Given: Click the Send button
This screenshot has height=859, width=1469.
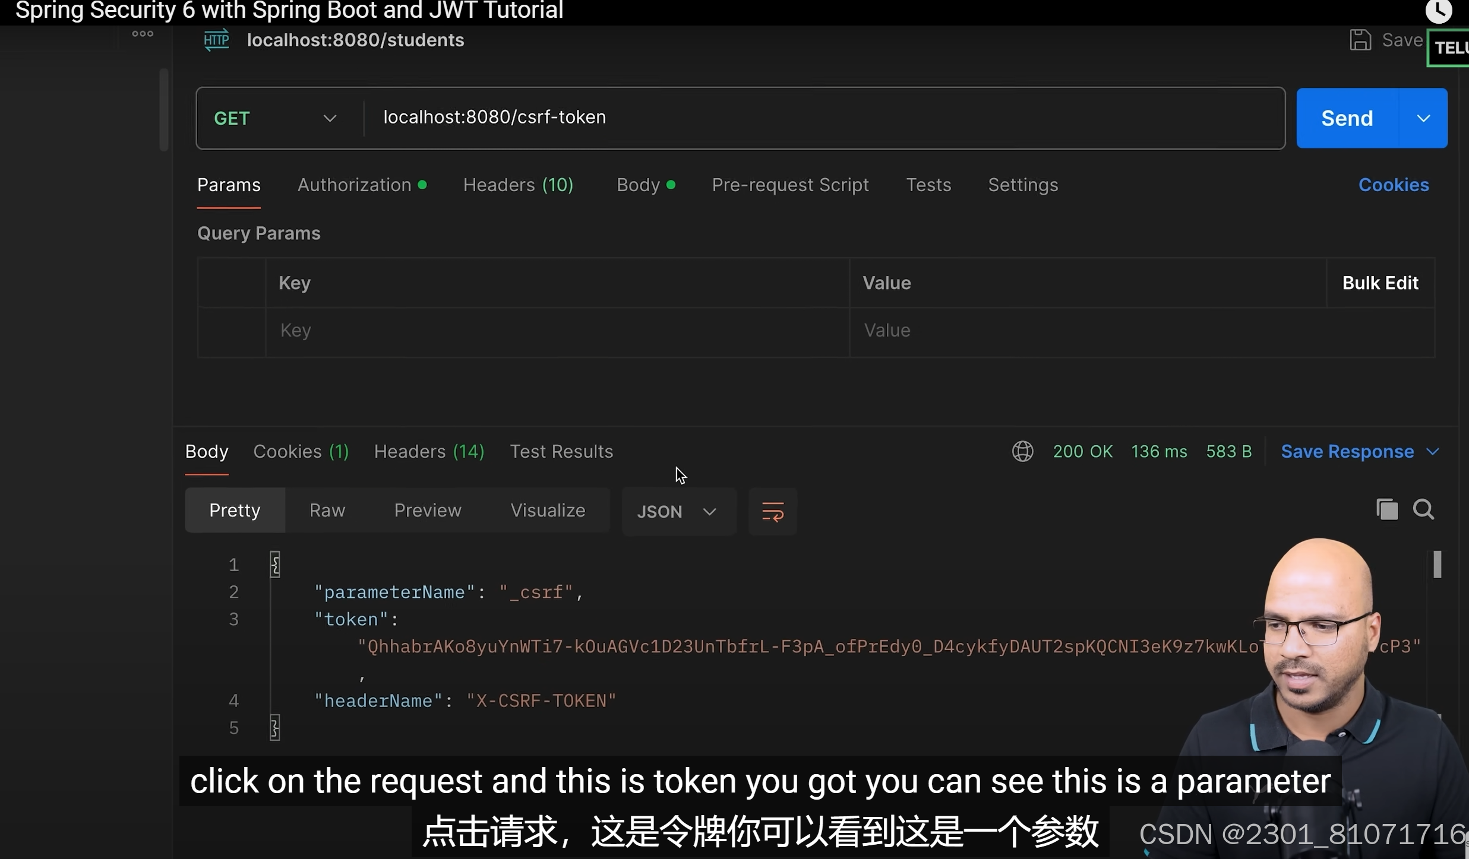Looking at the screenshot, I should click(1345, 118).
